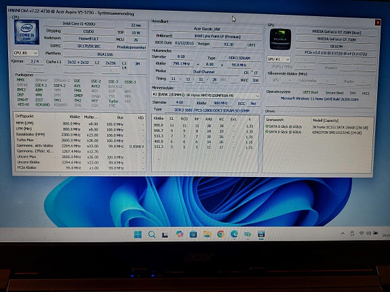This screenshot has height=292, width=390.
Task: Click the volume speaker tray icon
Action: click(x=368, y=233)
